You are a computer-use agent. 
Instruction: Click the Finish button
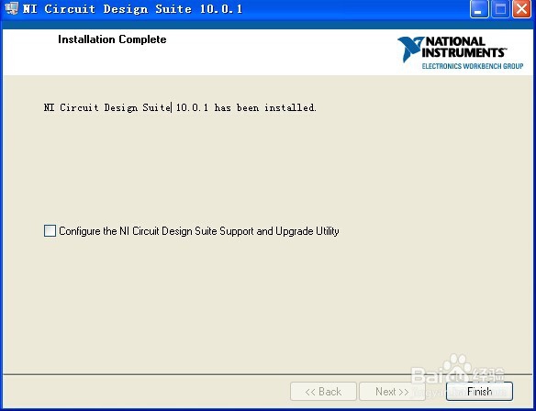pos(479,391)
